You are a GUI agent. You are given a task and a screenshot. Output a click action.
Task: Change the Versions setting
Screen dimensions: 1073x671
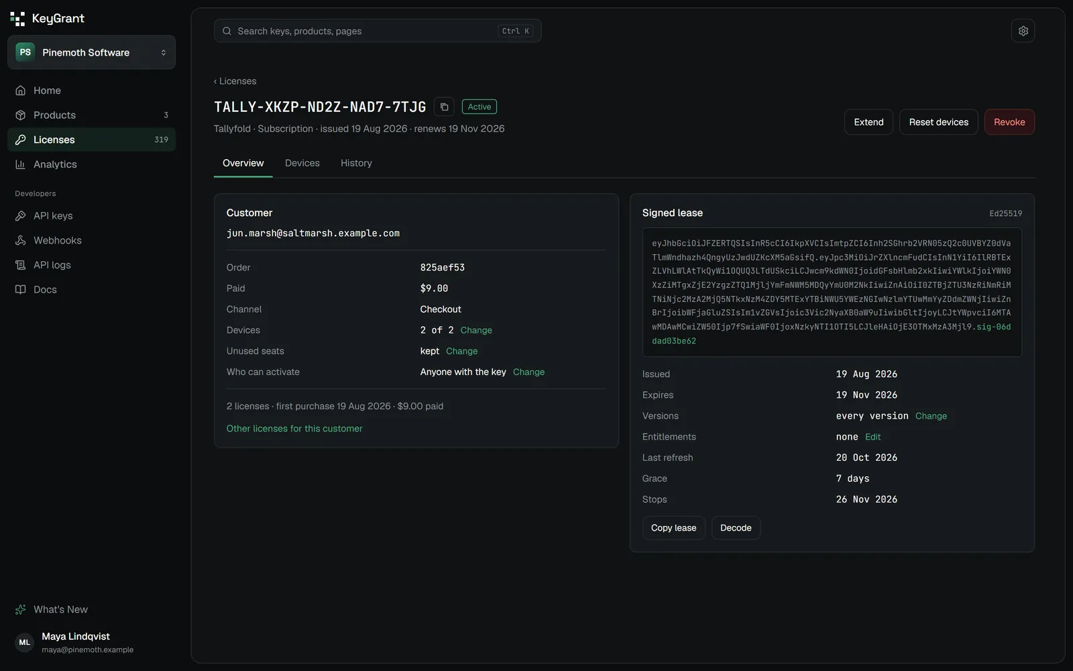tap(931, 416)
